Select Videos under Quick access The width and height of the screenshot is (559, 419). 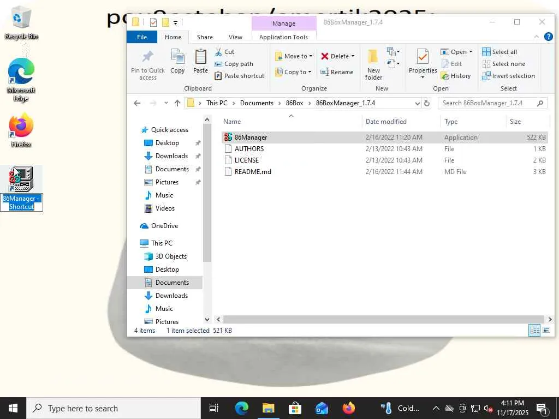159,208
